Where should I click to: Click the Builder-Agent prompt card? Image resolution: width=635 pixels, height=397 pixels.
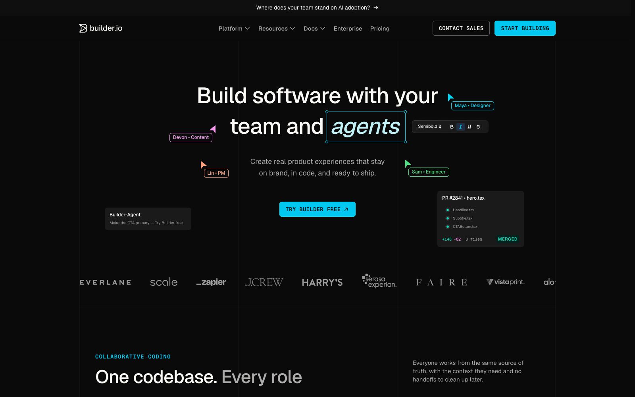(148, 219)
